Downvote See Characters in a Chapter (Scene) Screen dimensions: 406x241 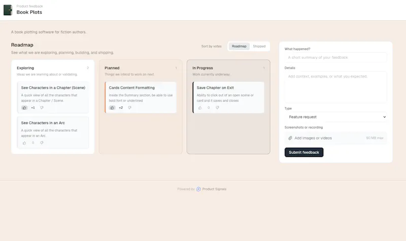coord(42,108)
